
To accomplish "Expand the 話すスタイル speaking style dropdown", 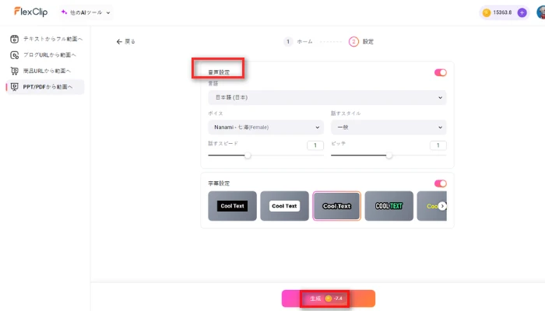I will tap(388, 128).
